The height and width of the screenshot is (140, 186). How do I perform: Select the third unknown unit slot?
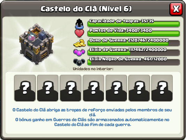[x=71, y=88]
